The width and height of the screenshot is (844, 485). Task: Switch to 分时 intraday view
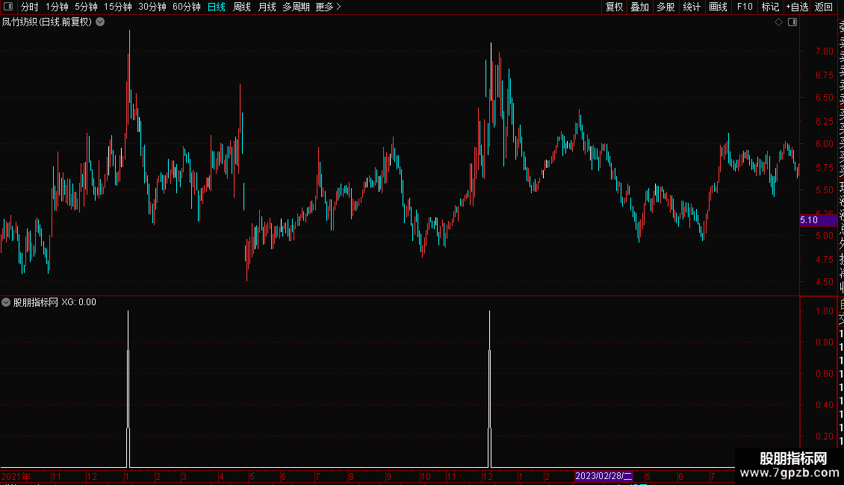(x=30, y=7)
